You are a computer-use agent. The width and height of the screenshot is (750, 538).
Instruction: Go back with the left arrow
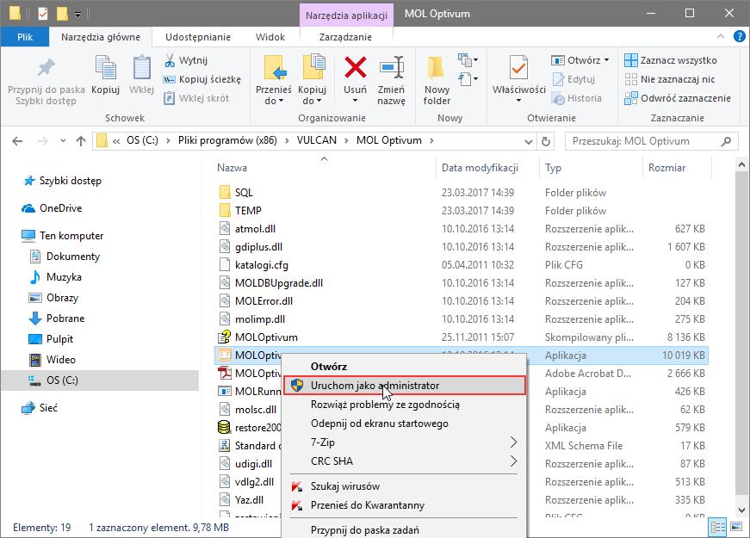(x=17, y=141)
